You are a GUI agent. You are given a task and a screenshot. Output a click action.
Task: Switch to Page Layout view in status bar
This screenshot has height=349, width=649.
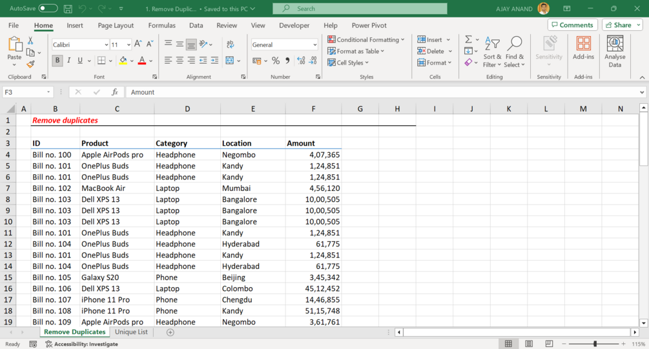coord(528,344)
